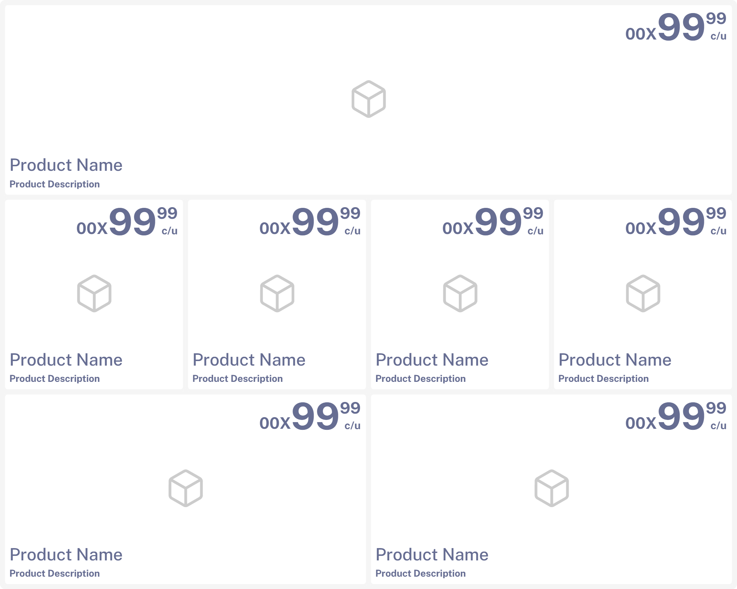Open the Product Name title in the top card
This screenshot has width=737, height=589.
[x=66, y=165]
